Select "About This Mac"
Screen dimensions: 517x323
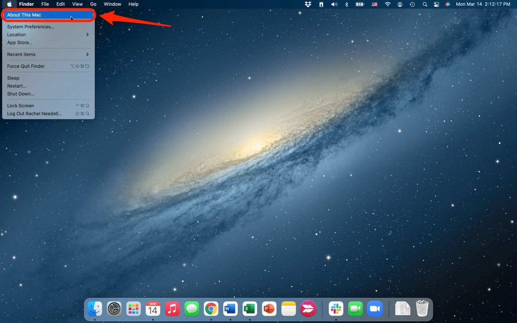pyautogui.click(x=24, y=15)
